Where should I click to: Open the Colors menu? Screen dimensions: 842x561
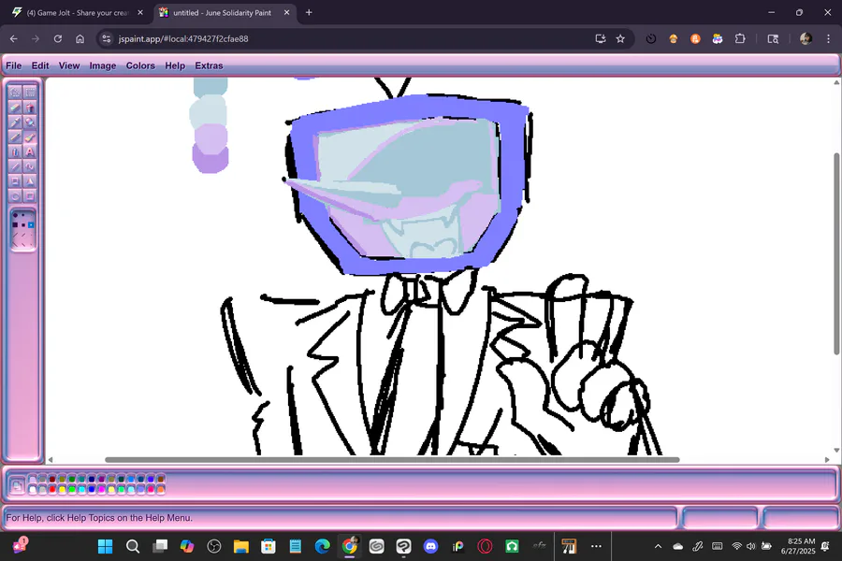[140, 65]
